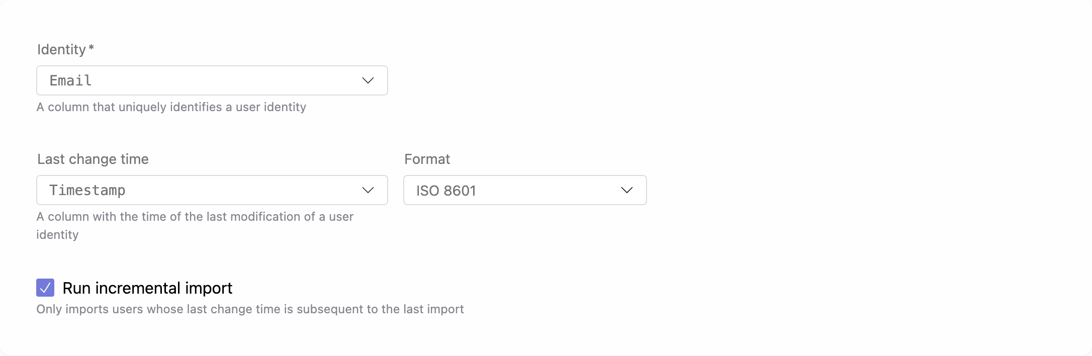Open the Identity selector showing Email
This screenshot has width=1092, height=356.
[x=212, y=80]
